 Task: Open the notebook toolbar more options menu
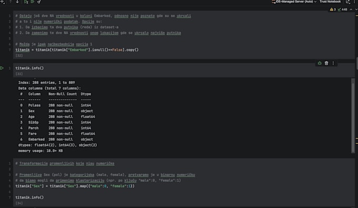coord(354,2)
